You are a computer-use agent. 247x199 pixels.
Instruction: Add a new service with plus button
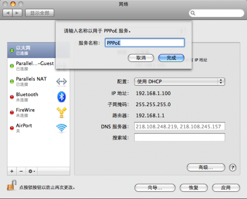coord(12,171)
